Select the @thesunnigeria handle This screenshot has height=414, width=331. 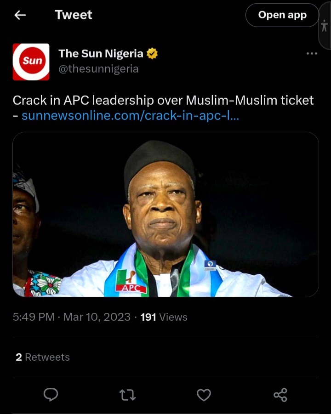[x=98, y=69]
